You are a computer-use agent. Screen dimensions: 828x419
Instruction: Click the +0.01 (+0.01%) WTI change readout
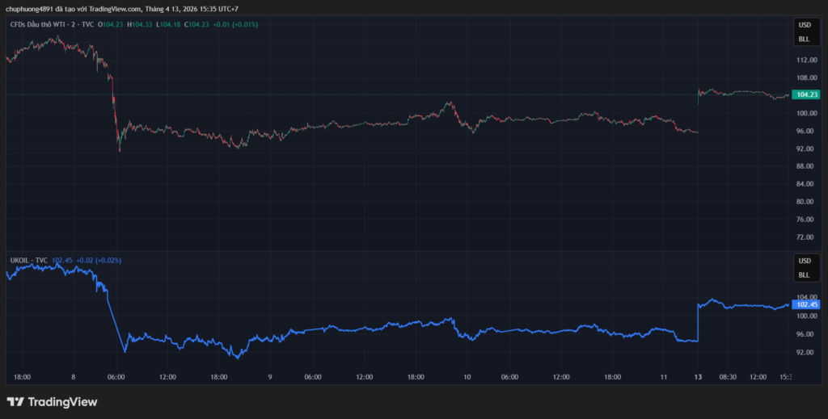pos(235,24)
